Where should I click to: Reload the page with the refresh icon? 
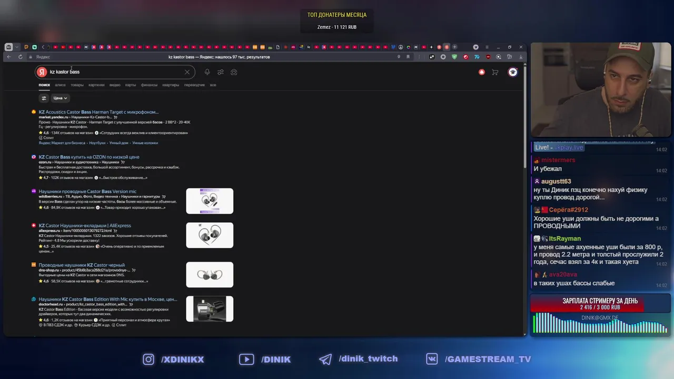click(x=21, y=57)
